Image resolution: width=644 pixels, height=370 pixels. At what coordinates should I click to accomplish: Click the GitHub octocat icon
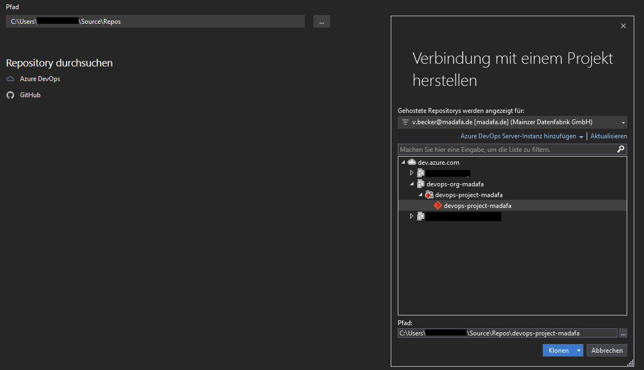pyautogui.click(x=10, y=95)
